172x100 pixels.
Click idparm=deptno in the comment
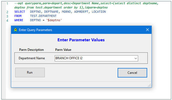point(96,7)
